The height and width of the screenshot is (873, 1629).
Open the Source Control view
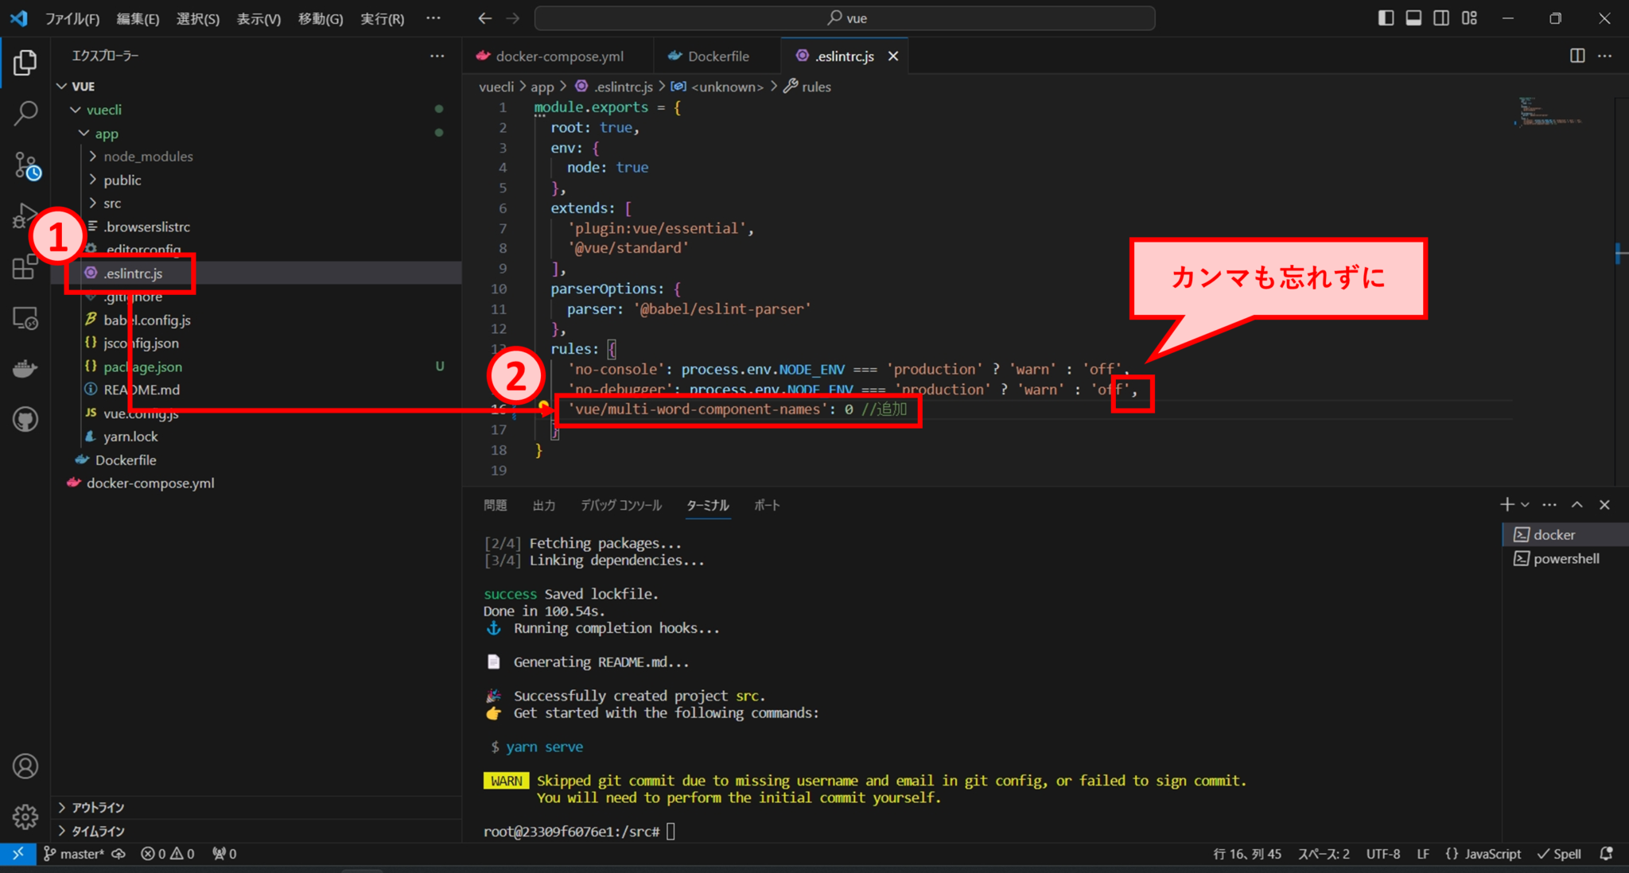26,165
